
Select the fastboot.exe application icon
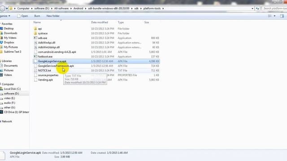35,57
